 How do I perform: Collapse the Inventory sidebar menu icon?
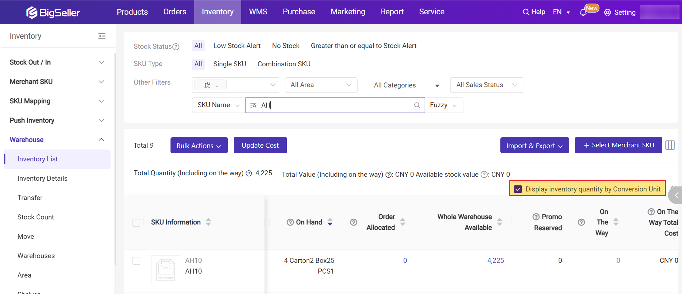click(x=102, y=36)
